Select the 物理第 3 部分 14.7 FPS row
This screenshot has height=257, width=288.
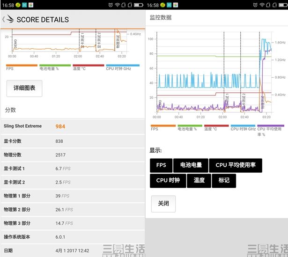click(x=73, y=223)
